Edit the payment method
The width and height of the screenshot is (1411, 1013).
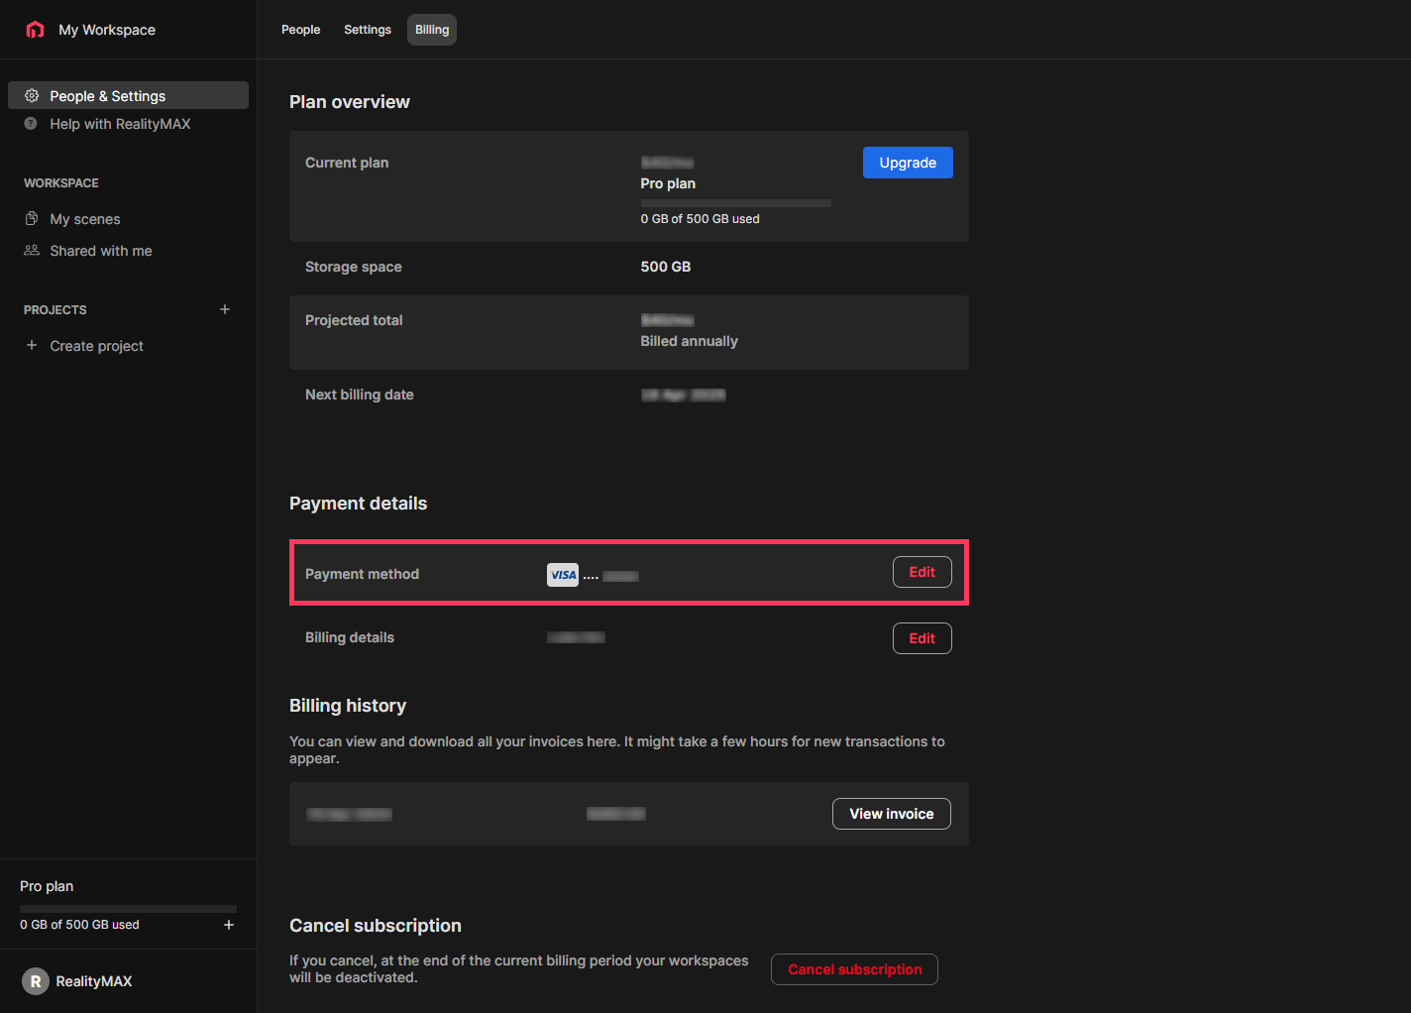pos(922,572)
